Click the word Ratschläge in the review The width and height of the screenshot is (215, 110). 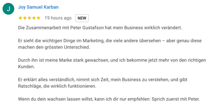[30, 86]
